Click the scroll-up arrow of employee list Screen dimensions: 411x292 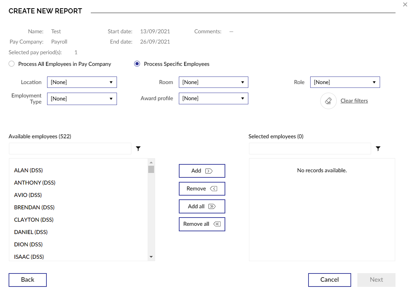(x=151, y=162)
